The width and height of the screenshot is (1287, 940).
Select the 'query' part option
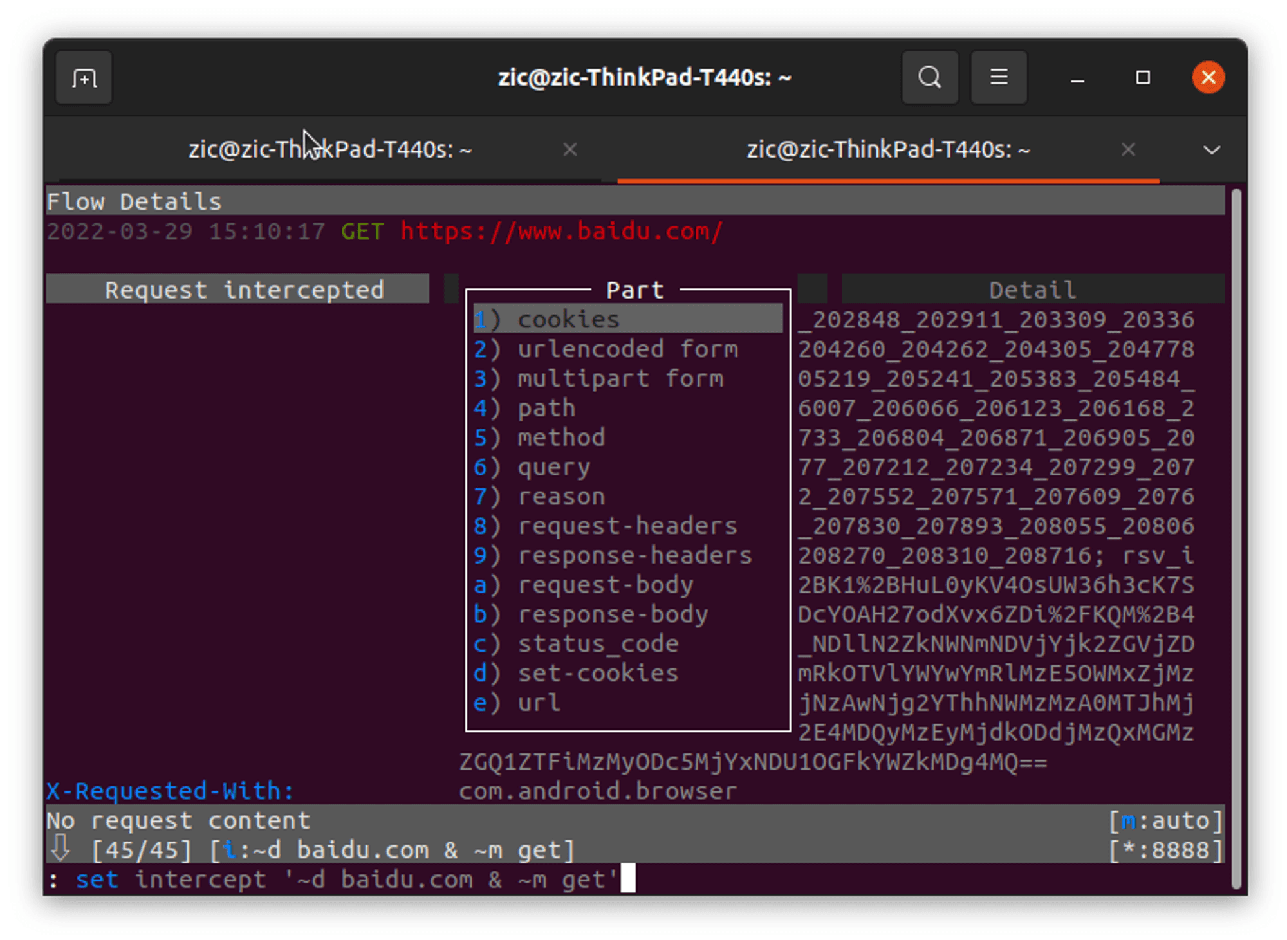coord(628,466)
